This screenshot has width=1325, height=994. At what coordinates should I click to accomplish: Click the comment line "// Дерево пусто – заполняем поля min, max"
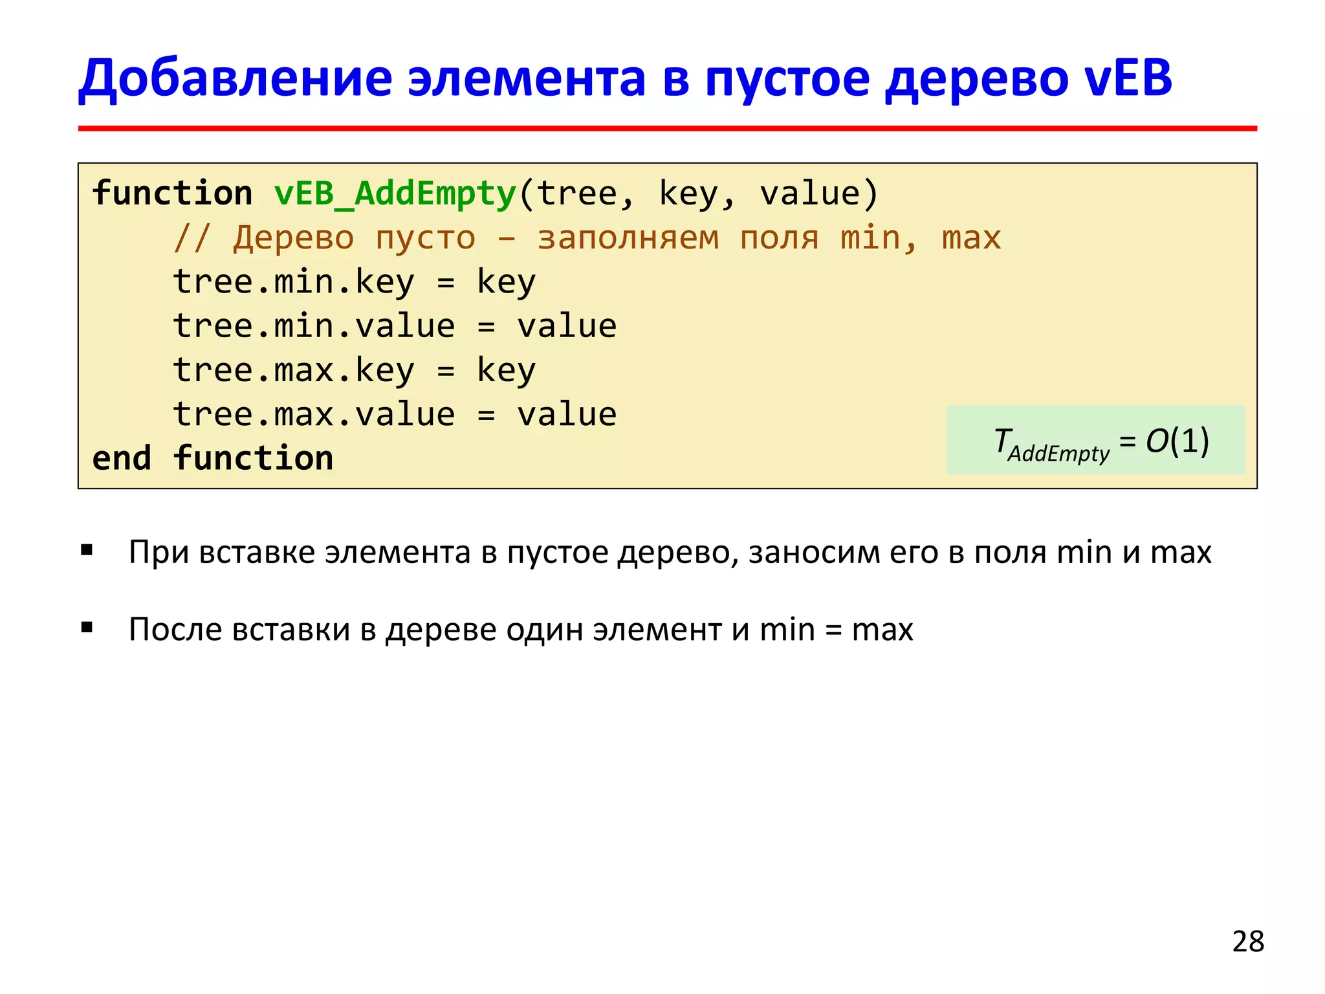pyautogui.click(x=587, y=237)
